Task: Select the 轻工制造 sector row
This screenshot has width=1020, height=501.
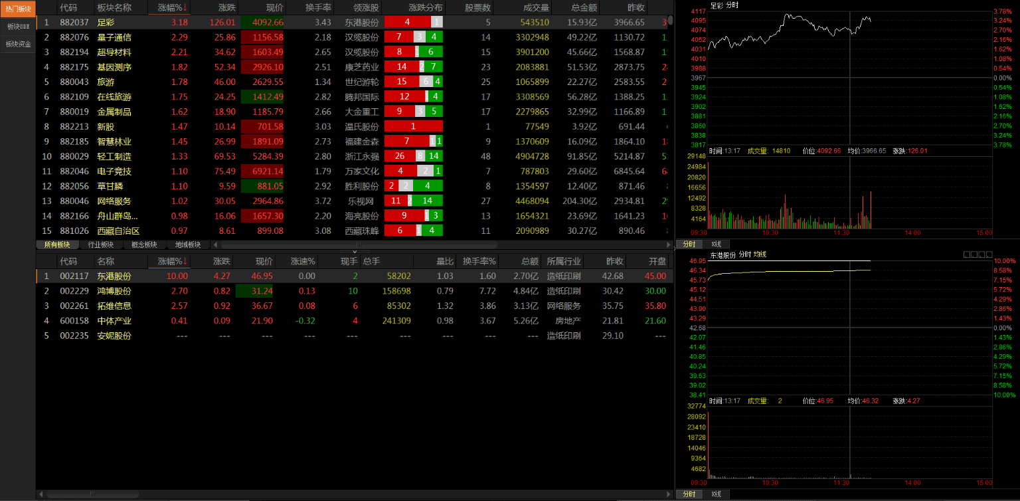Action: 352,156
